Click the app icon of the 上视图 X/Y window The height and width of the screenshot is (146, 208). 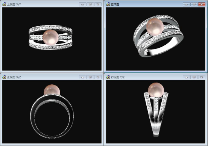(x=4, y=4)
